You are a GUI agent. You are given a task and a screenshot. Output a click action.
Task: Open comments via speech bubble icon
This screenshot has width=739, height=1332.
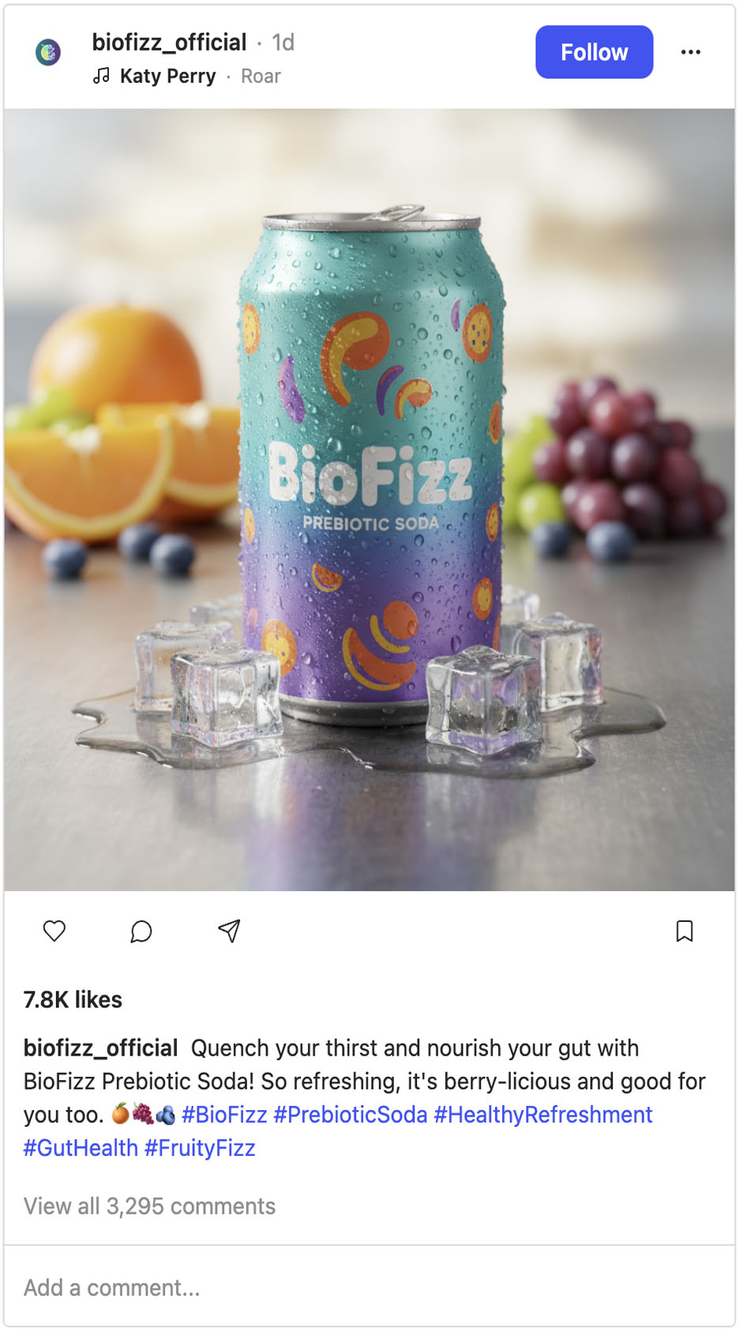pyautogui.click(x=141, y=931)
